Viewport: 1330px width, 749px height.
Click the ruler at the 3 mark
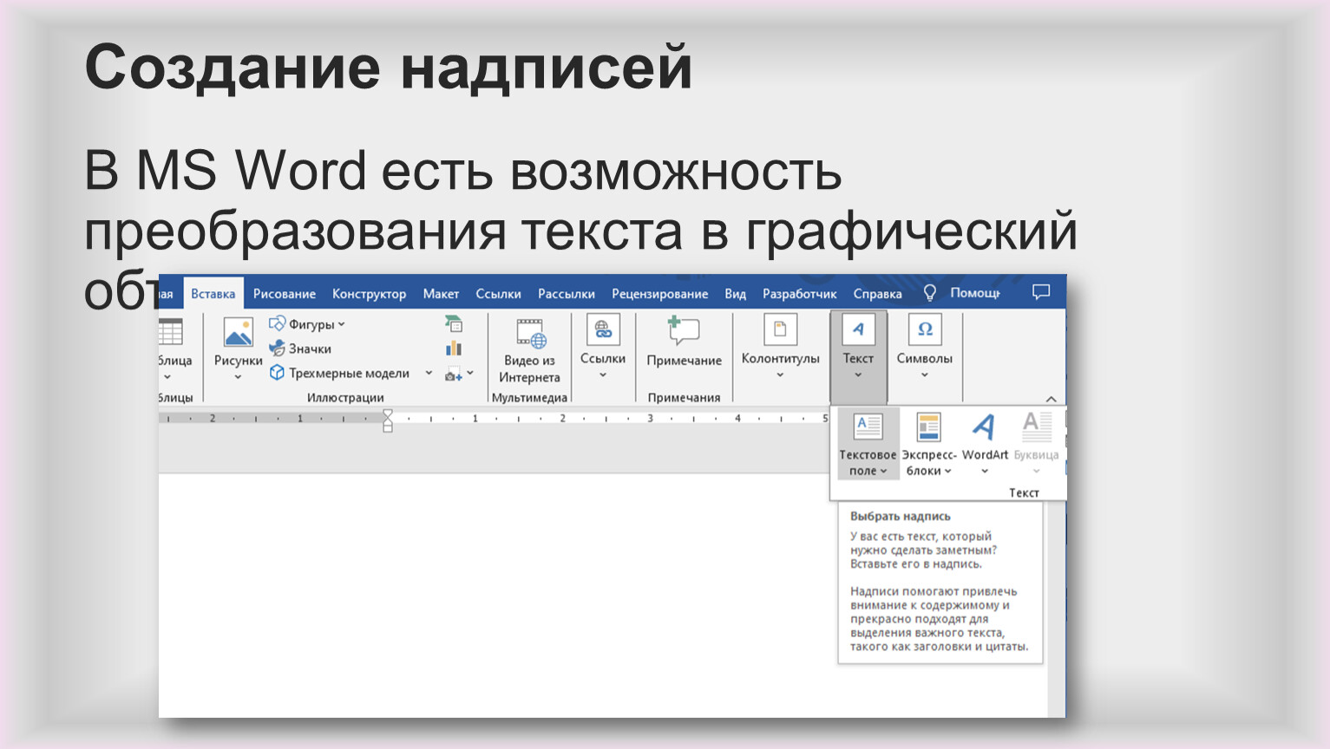650,418
